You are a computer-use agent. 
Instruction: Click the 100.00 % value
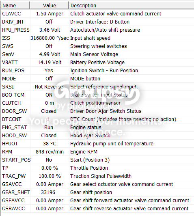(x=50, y=176)
